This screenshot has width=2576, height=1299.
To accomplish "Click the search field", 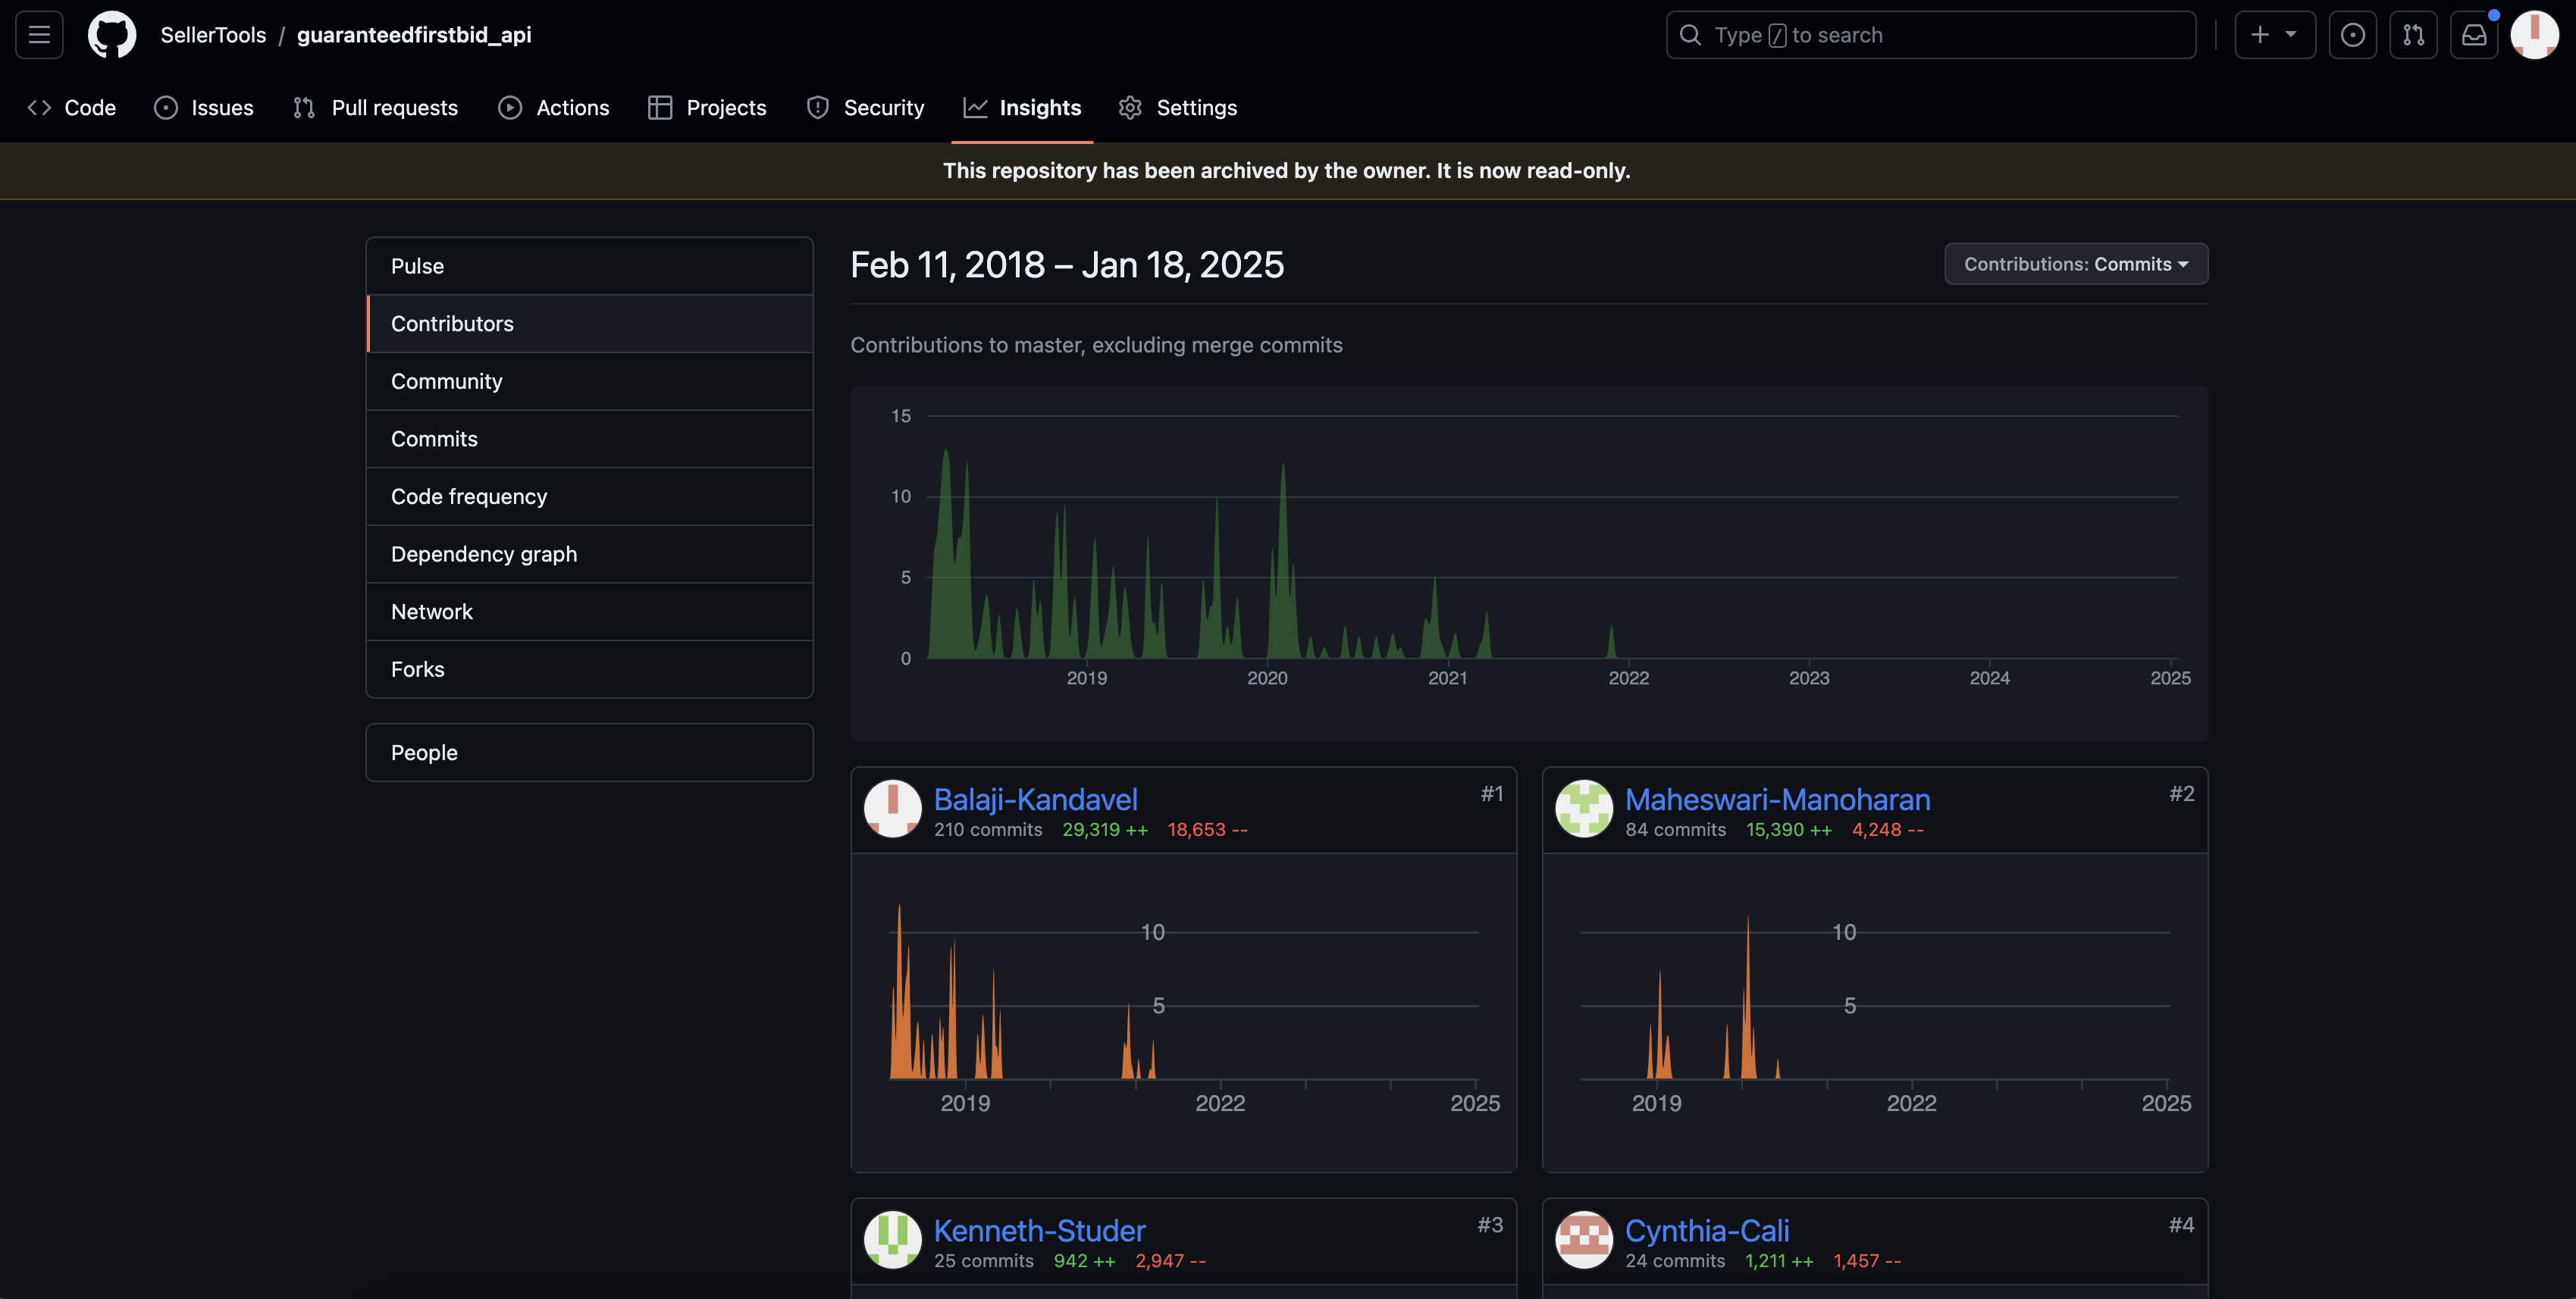I will [1930, 35].
